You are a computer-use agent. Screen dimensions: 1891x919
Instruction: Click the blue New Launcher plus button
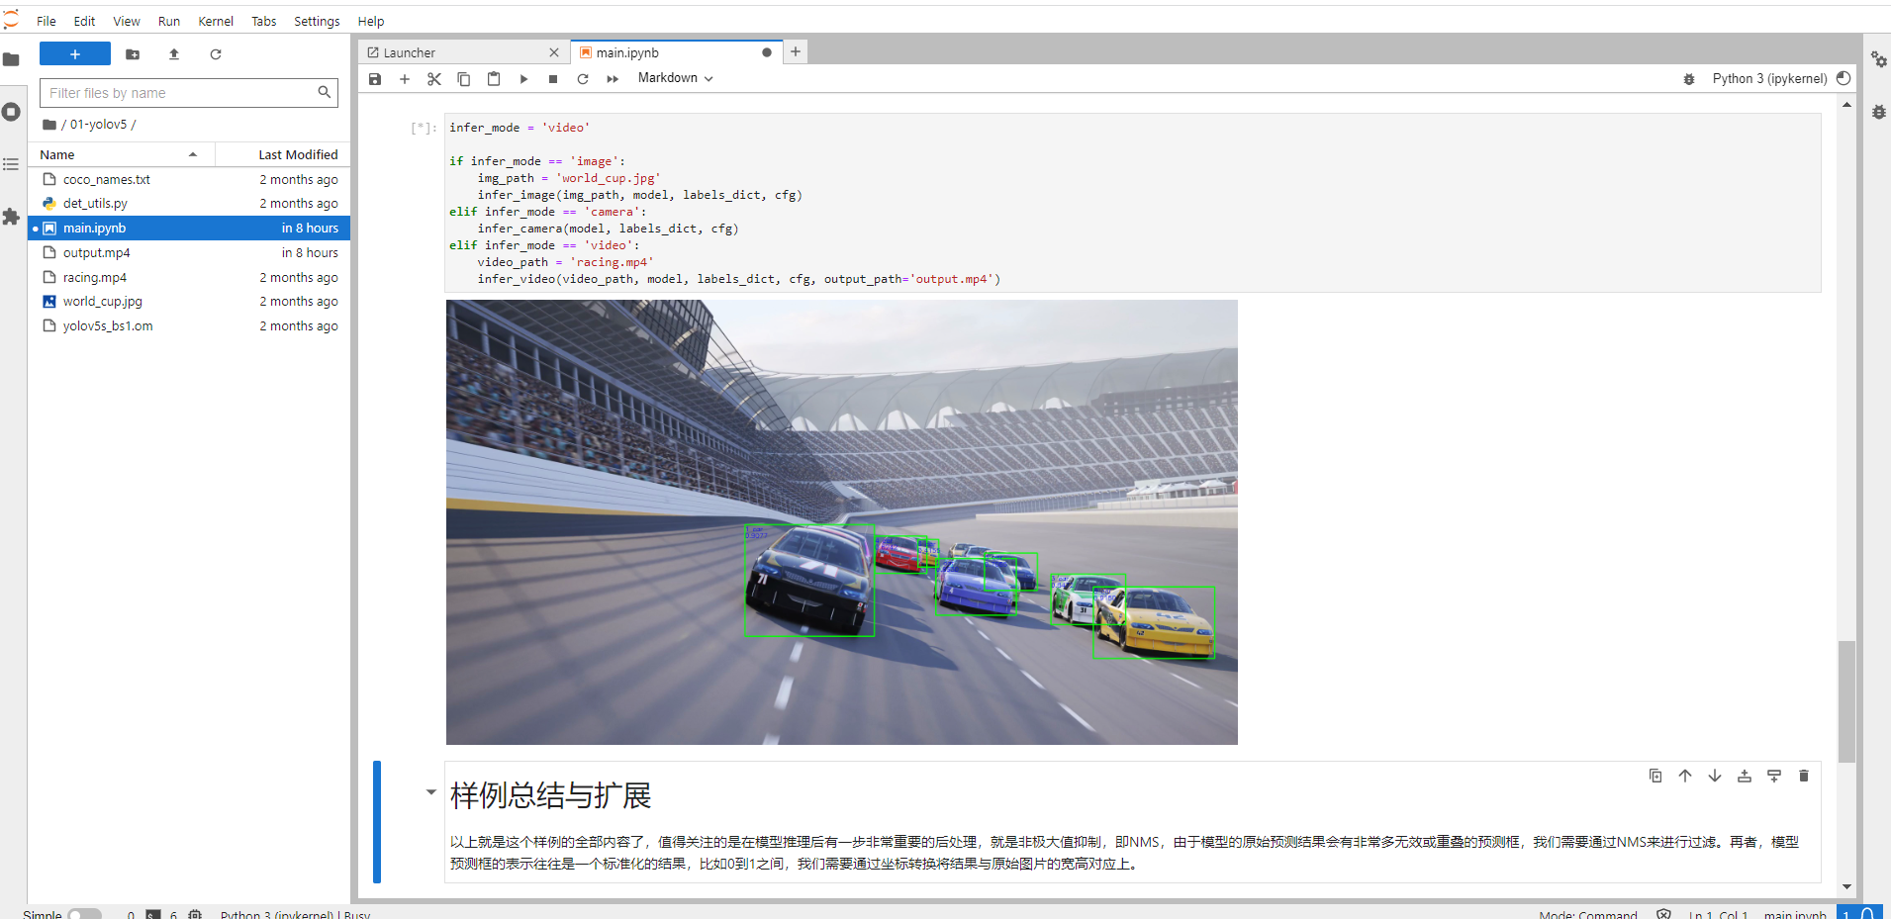[x=75, y=54]
